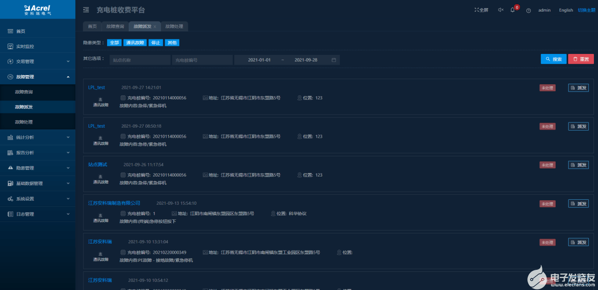Click the 系统设置 gears icon
Viewport: 598px width, 290px height.
click(10, 199)
